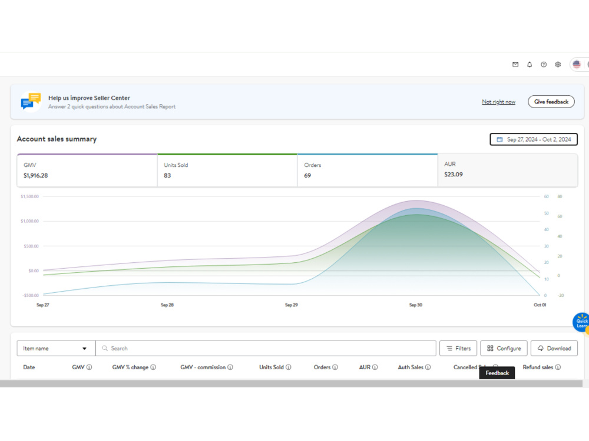Click the black Feedback button
Viewport: 589px width, 441px height.
(497, 373)
